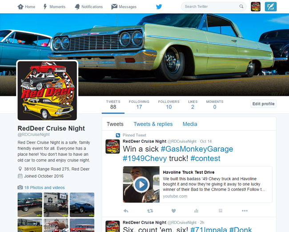Retweet the pinned GasMonkeyGarage tweet
The image size is (289, 232).
click(150, 210)
